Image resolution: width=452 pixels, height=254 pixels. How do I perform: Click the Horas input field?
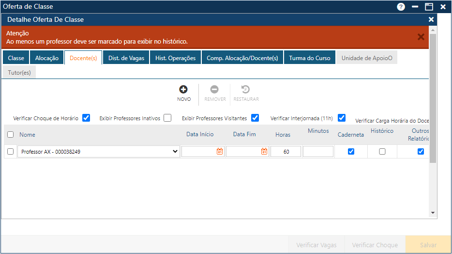(x=286, y=152)
